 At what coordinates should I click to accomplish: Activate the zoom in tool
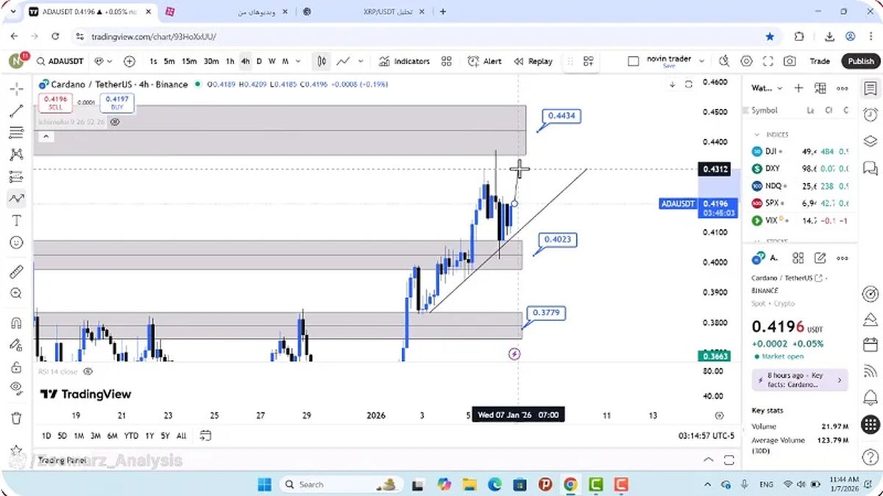[x=16, y=294]
